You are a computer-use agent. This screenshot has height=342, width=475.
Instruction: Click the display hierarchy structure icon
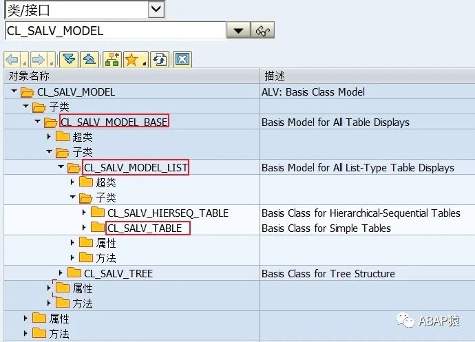112,59
